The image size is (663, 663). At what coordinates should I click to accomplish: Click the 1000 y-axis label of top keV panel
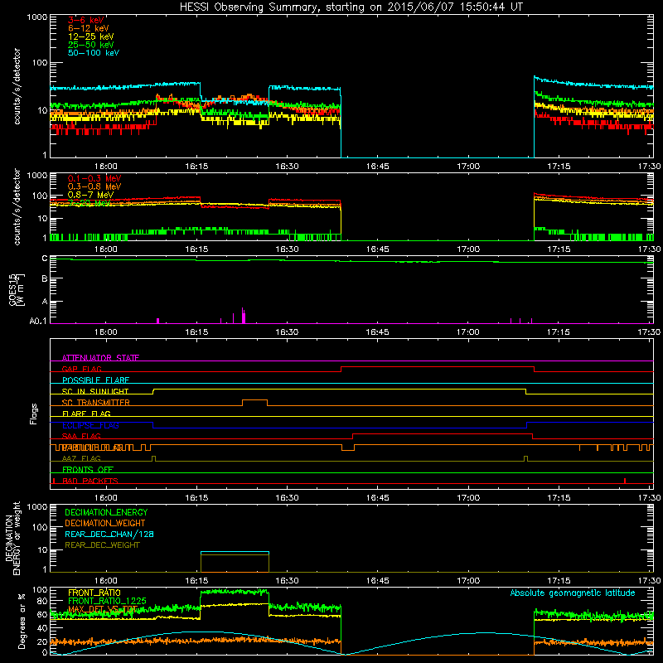[37, 17]
